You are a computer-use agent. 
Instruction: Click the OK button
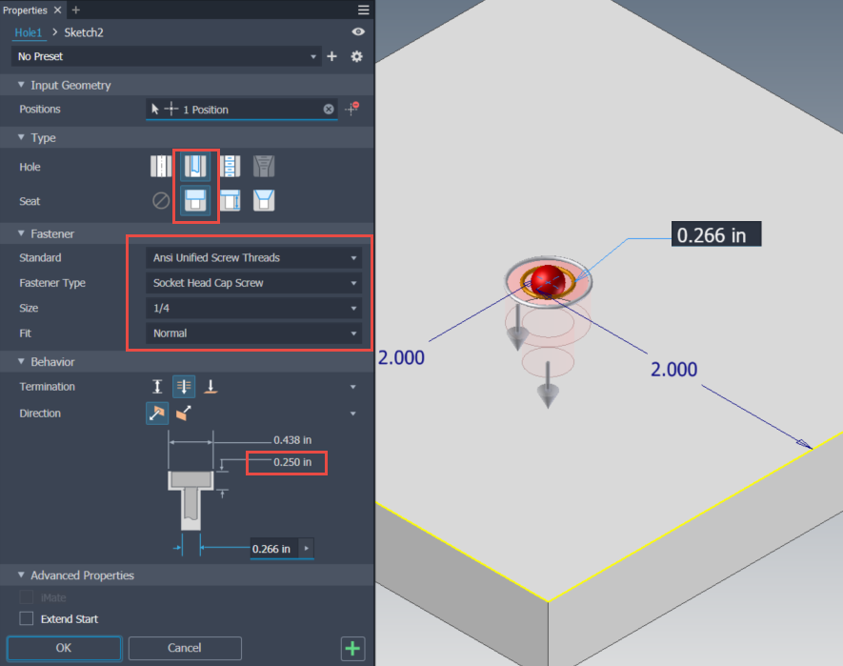tap(64, 648)
